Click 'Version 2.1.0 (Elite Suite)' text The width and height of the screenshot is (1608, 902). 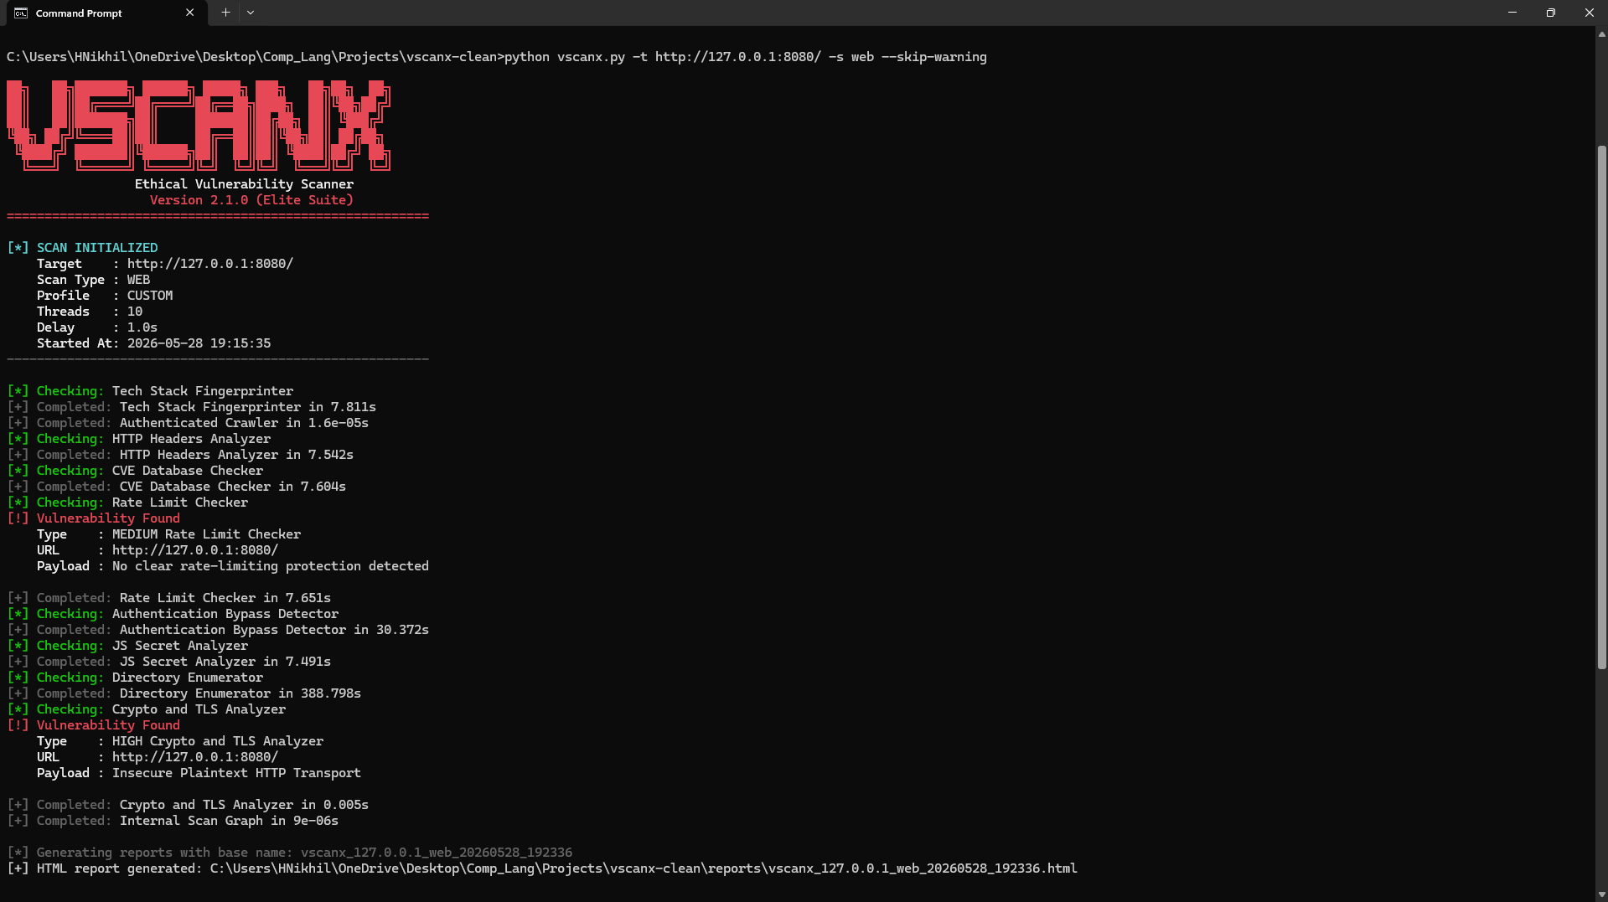[251, 200]
